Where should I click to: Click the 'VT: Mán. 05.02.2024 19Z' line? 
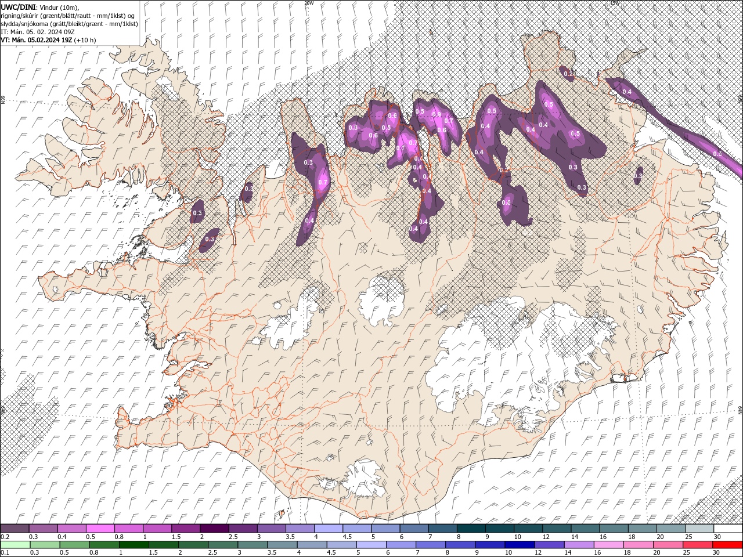coord(37,40)
